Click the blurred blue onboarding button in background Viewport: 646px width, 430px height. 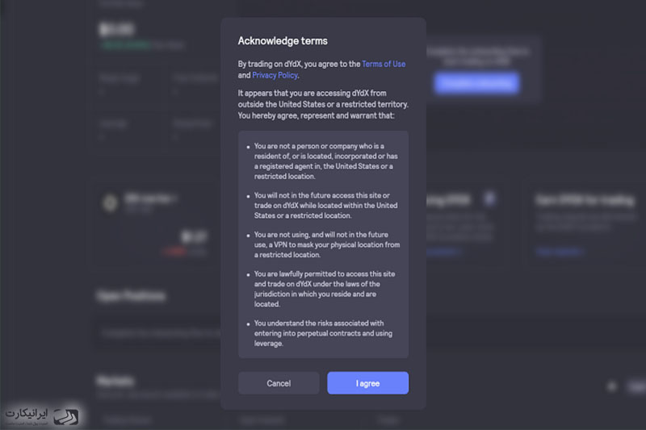(x=476, y=84)
